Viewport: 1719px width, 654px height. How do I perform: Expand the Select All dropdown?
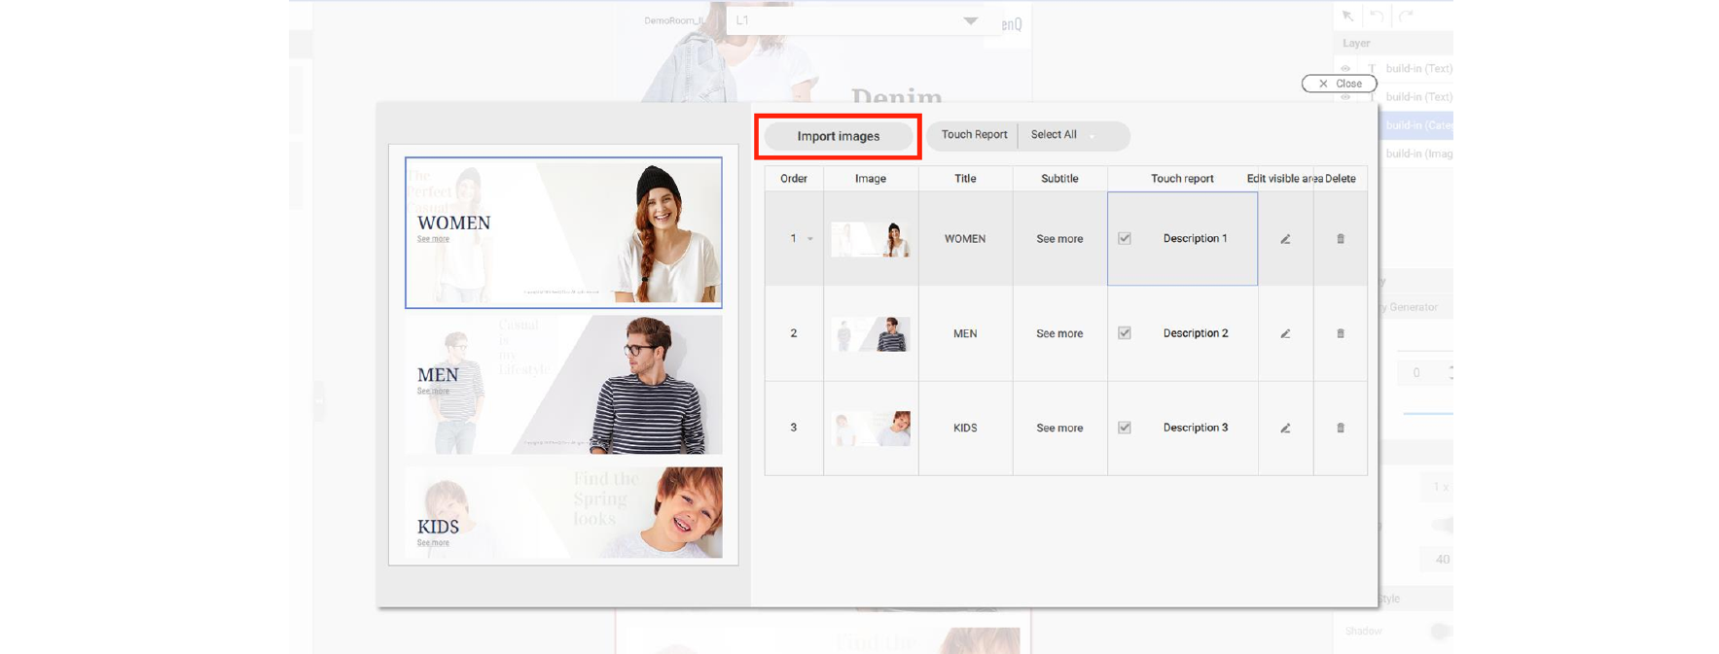(x=1092, y=136)
